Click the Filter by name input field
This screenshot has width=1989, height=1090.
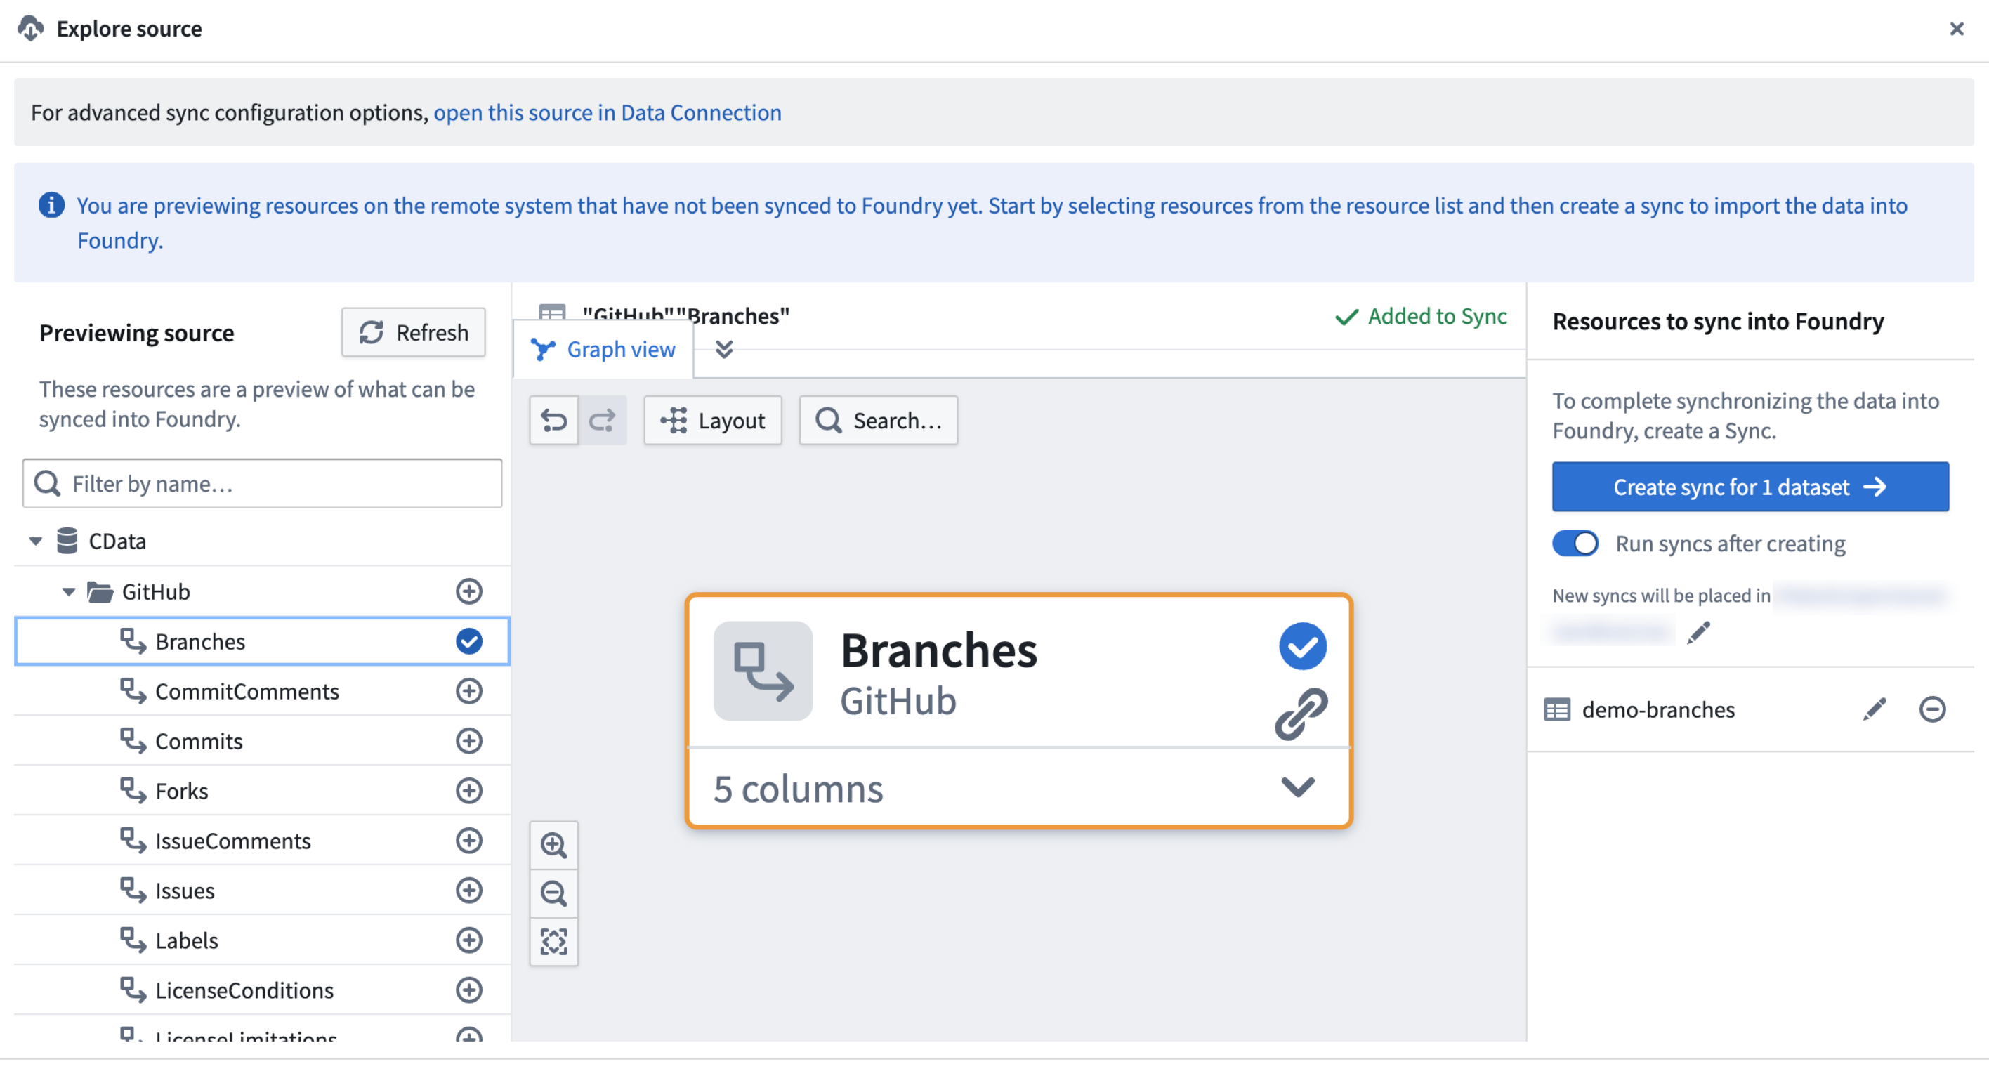[x=263, y=480]
